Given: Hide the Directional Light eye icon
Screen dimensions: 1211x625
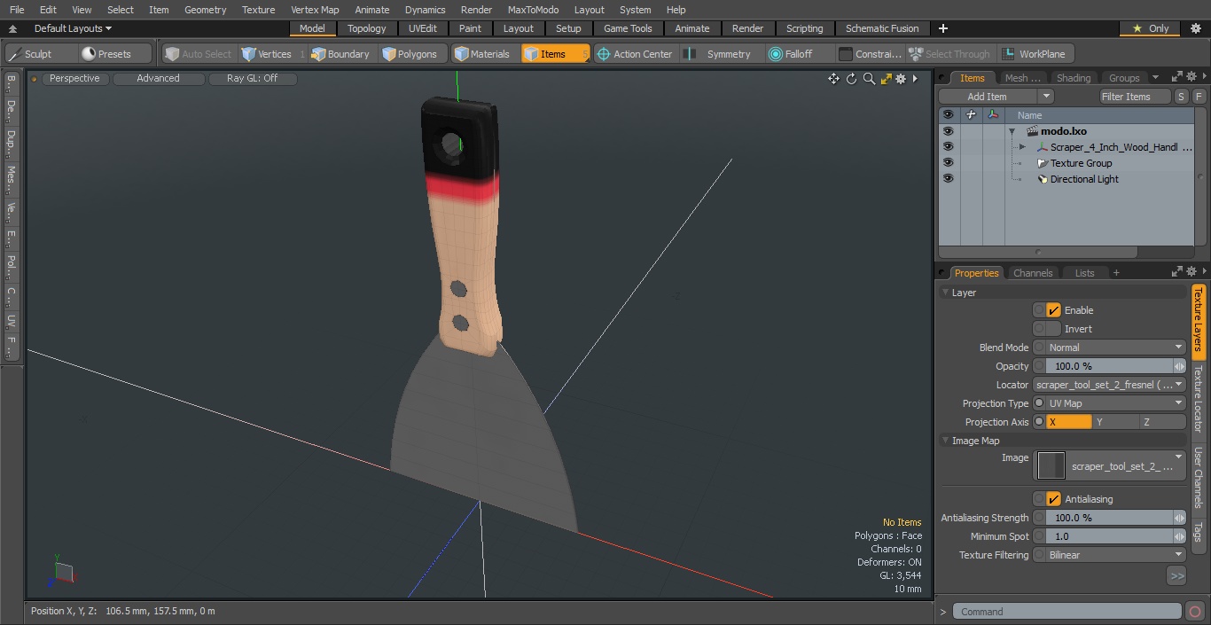Looking at the screenshot, I should (948, 179).
